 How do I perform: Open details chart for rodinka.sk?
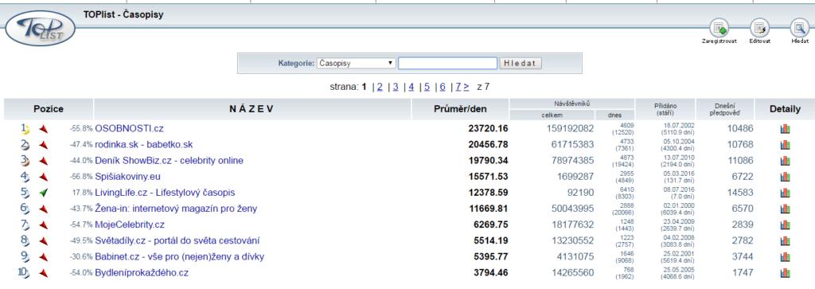785,145
